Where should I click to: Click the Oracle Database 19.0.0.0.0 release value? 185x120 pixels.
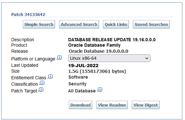click(x=98, y=51)
